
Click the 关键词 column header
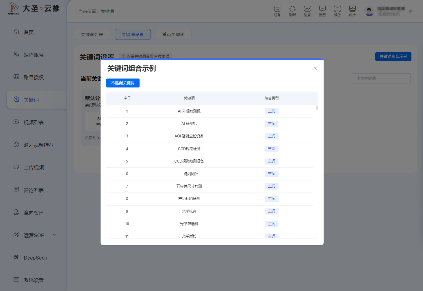point(189,98)
